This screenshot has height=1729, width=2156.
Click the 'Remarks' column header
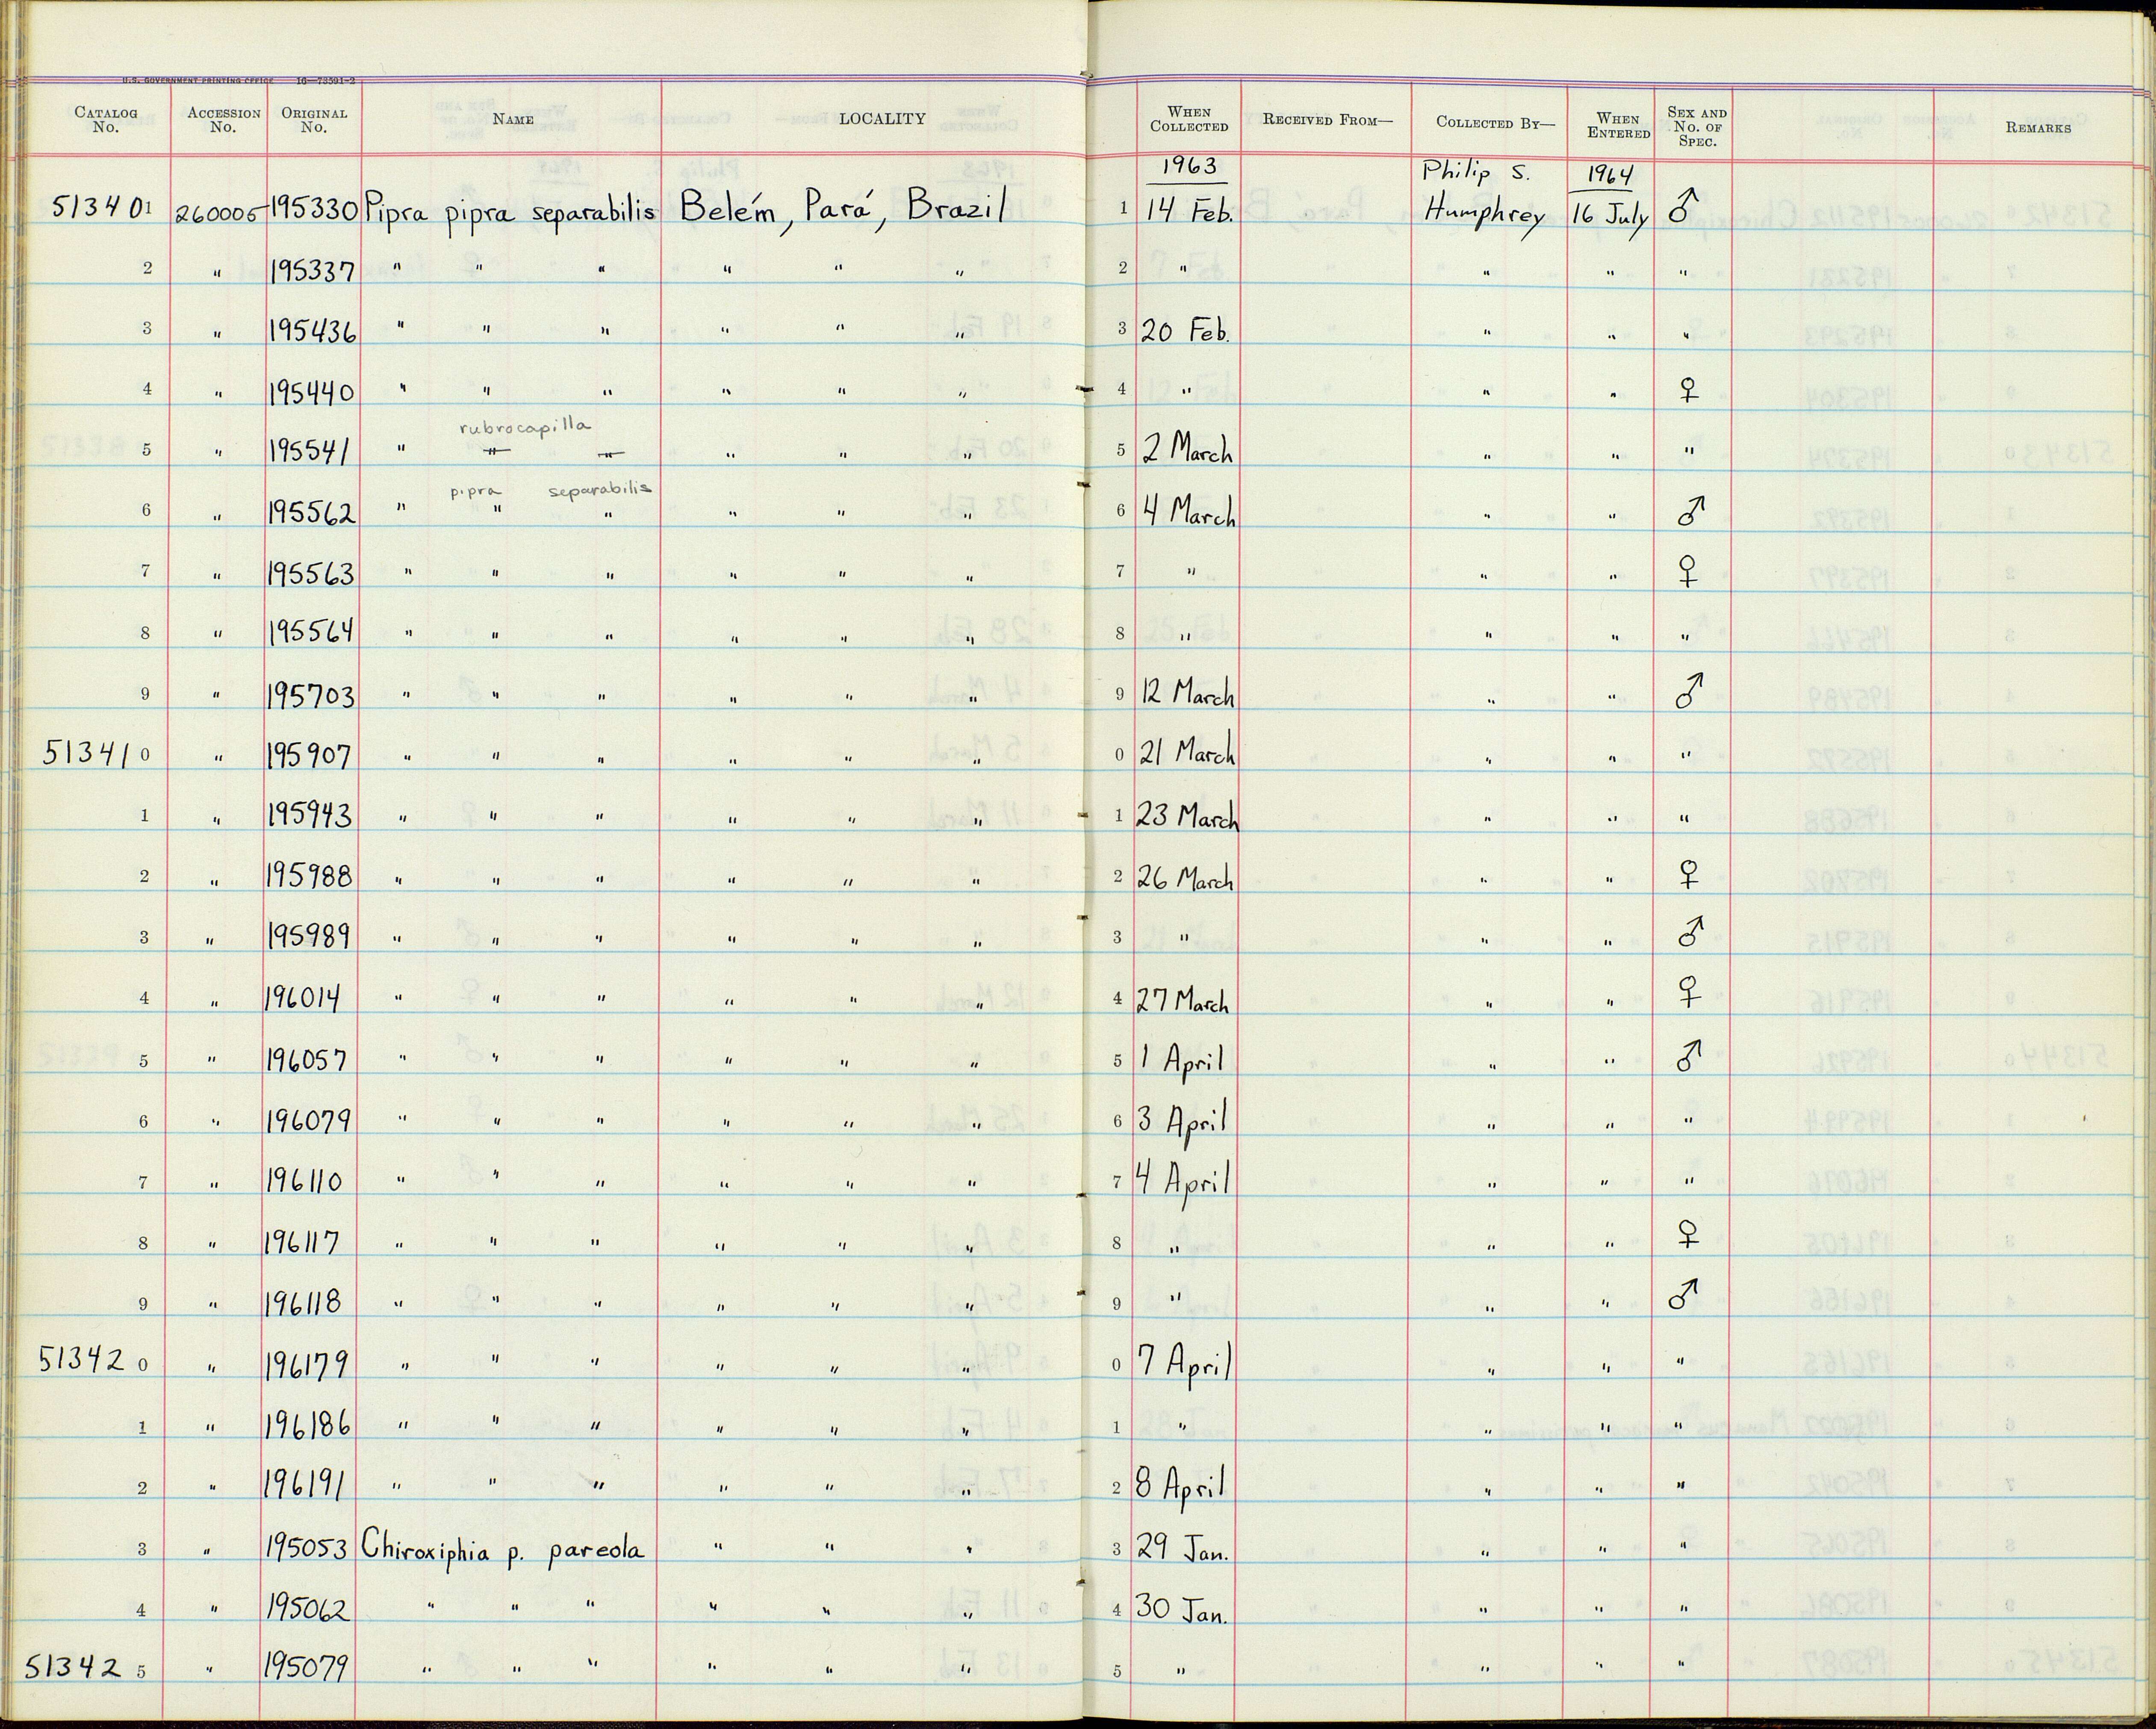click(x=2037, y=127)
